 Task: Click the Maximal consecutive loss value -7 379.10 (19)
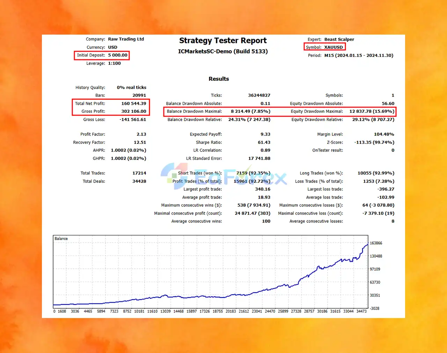[378, 213]
